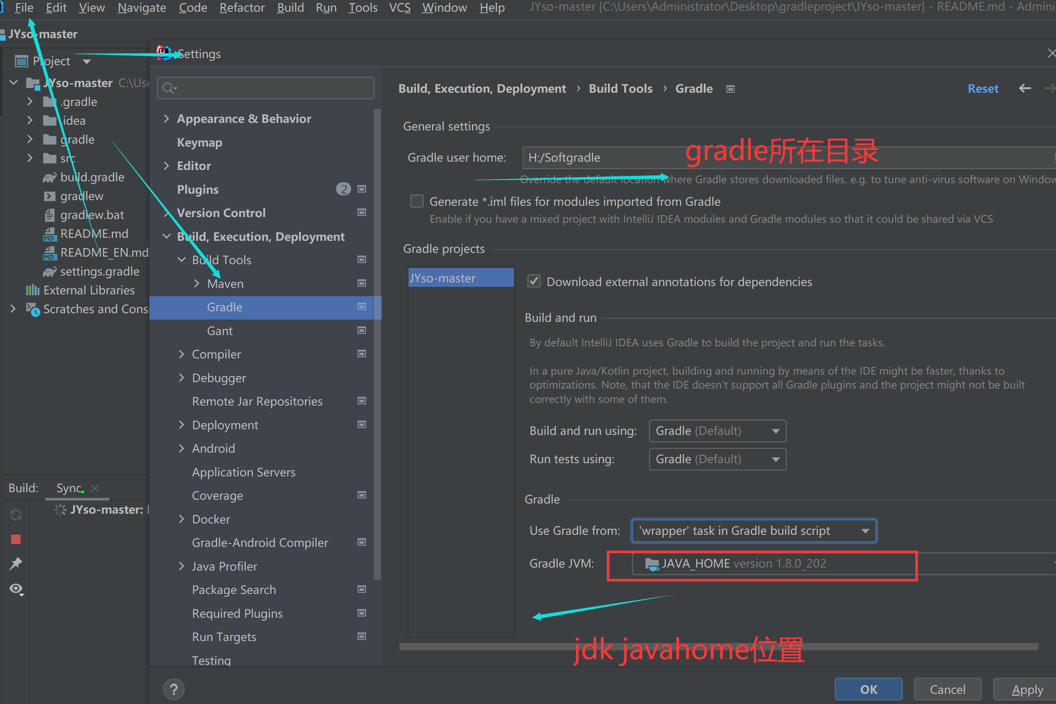The height and width of the screenshot is (704, 1056).
Task: Click the project-level icon on Plugins row
Action: [x=362, y=189]
